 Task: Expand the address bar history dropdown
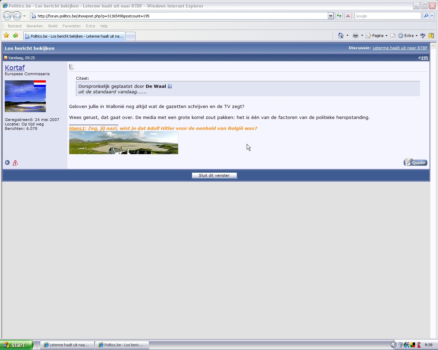pos(331,16)
